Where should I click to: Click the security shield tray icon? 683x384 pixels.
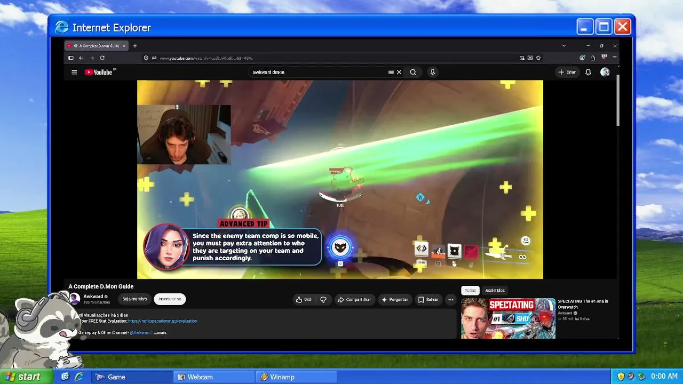pos(621,377)
